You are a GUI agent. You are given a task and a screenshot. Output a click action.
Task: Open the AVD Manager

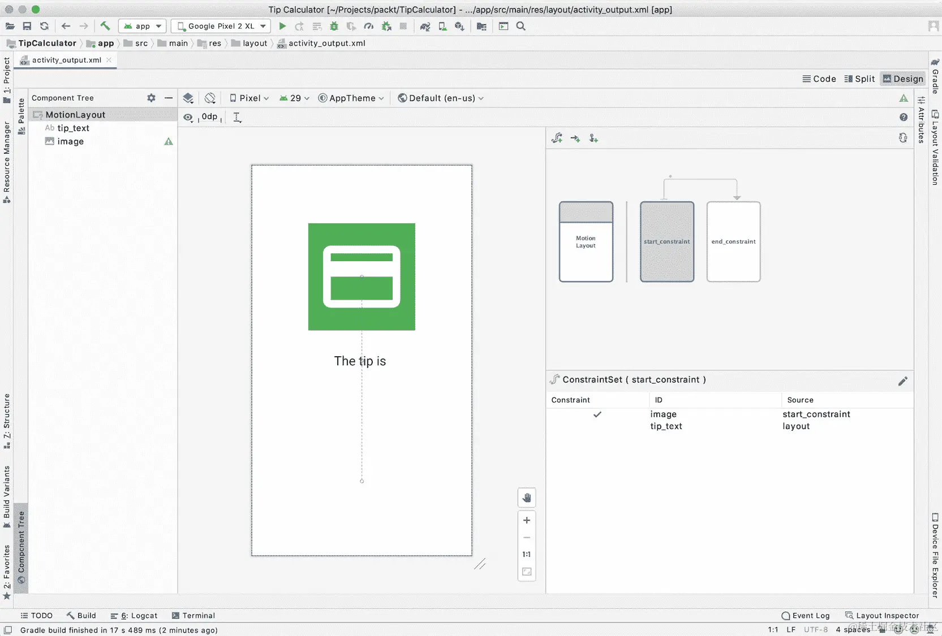tap(442, 26)
